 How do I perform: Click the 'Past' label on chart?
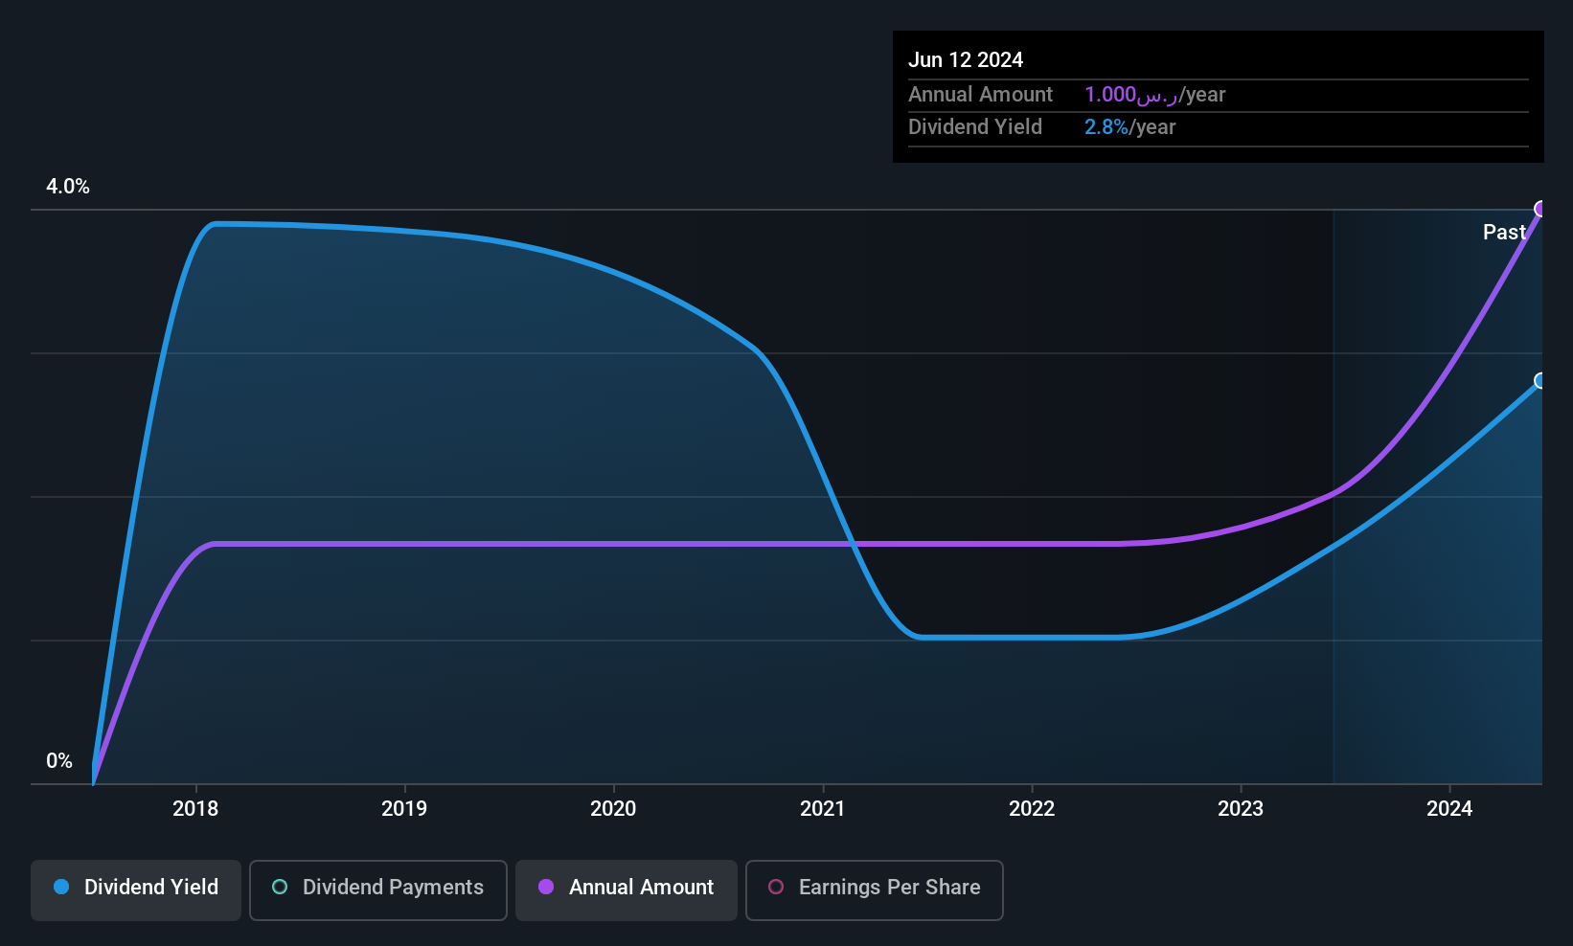1504,232
